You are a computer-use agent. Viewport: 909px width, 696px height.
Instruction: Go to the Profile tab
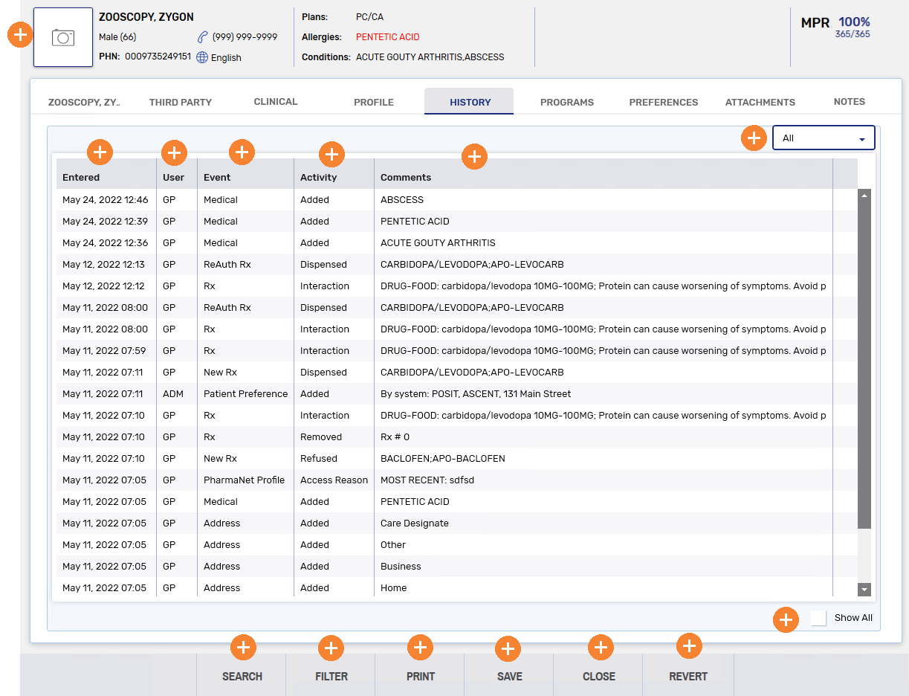(374, 103)
